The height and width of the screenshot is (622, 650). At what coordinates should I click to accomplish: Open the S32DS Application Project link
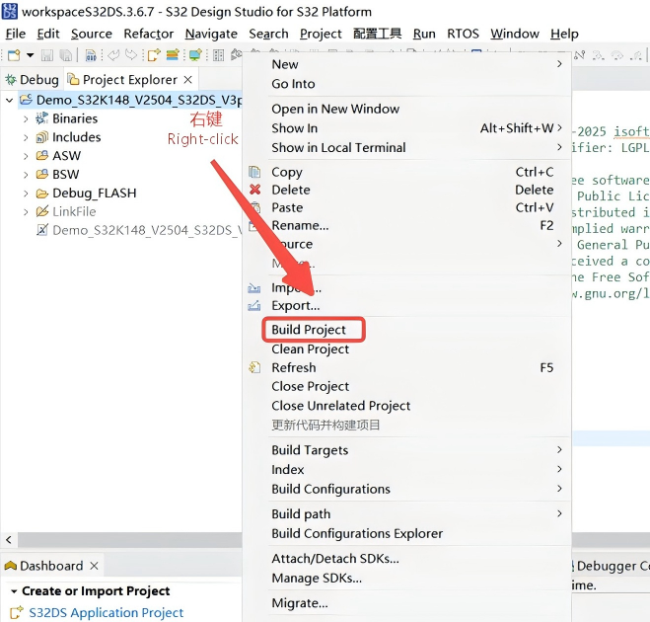(107, 613)
